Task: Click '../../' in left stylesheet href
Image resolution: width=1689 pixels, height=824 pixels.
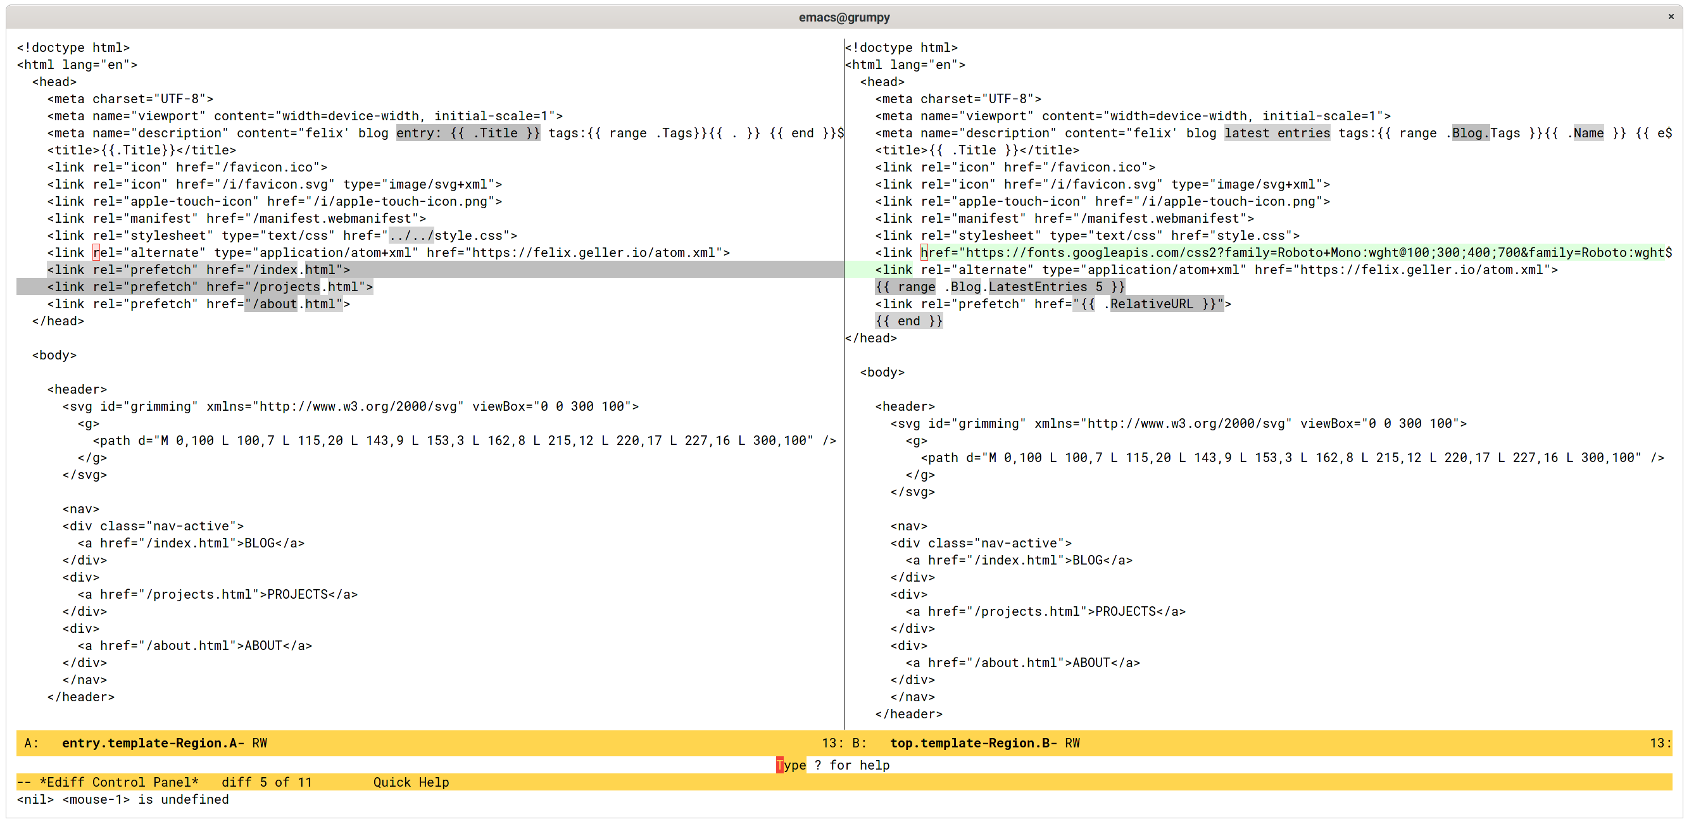Action: click(411, 235)
